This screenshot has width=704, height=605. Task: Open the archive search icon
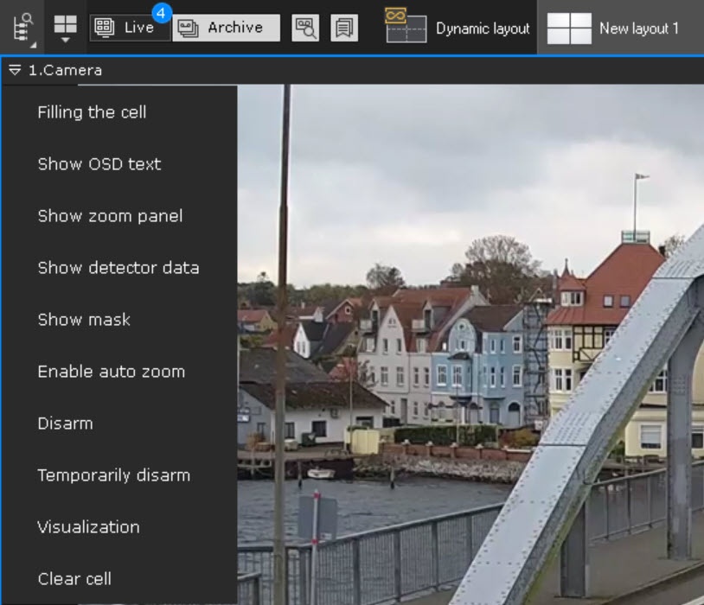pyautogui.click(x=305, y=28)
